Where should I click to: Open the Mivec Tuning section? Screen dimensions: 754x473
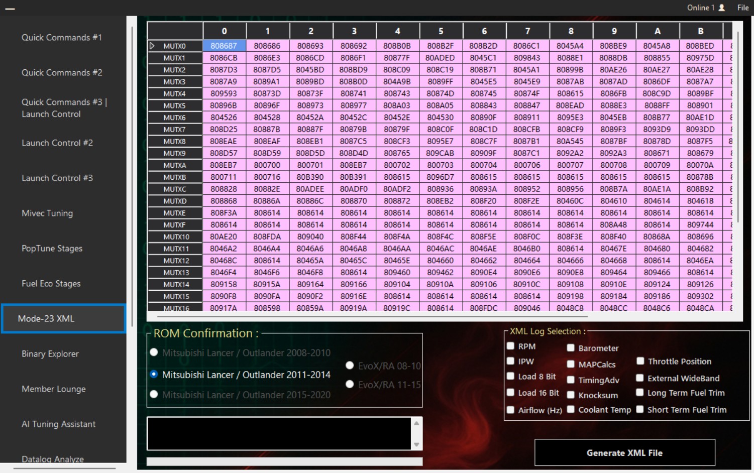tap(47, 213)
